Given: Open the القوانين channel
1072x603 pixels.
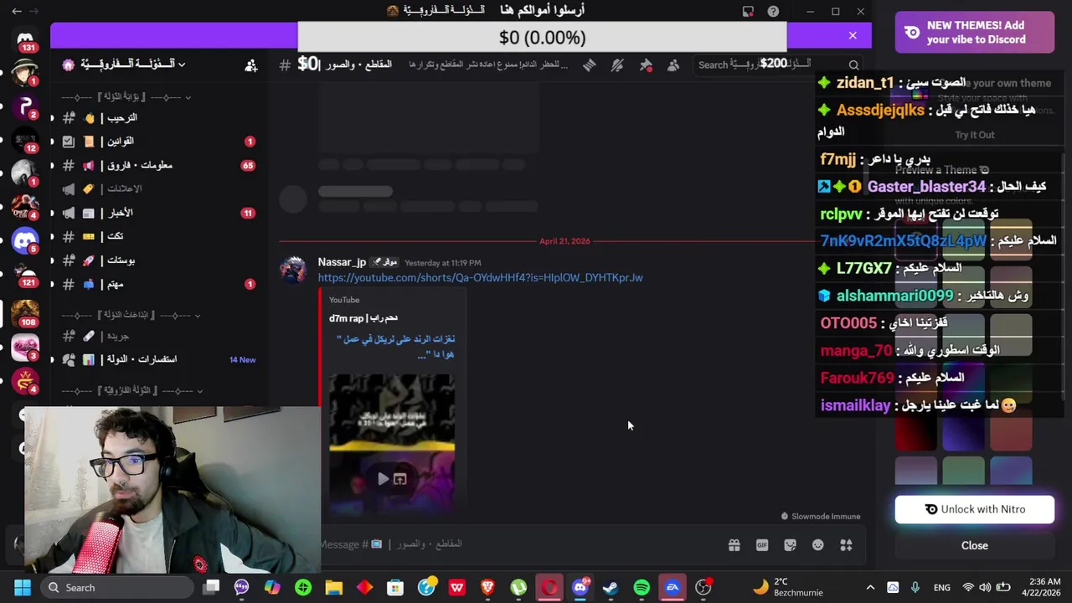Looking at the screenshot, I should click(159, 142).
